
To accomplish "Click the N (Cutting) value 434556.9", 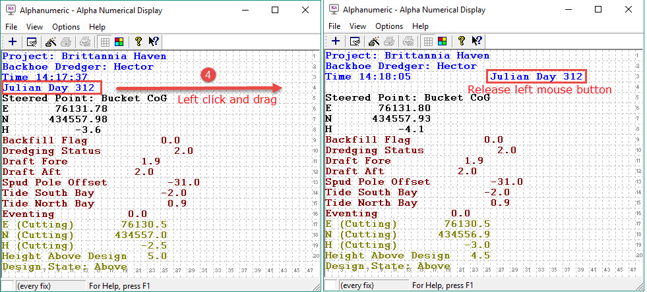I will [x=464, y=234].
